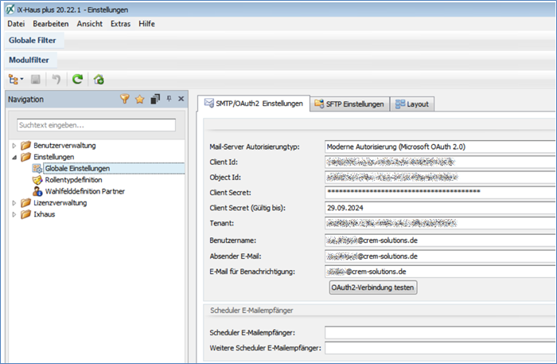Click the navigation filter funnel icon

125,100
